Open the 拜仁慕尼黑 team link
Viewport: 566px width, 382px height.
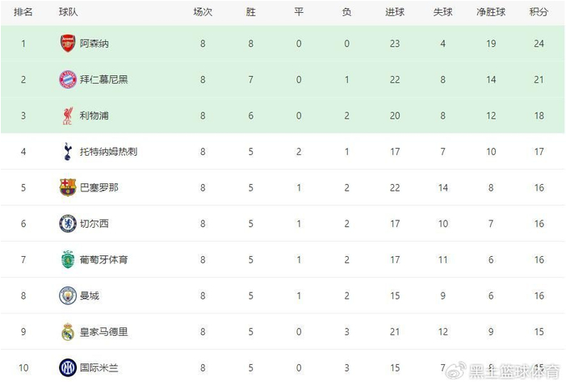click(104, 79)
